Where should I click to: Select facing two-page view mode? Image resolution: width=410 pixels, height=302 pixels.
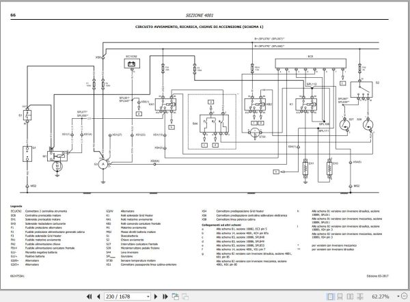350,297
